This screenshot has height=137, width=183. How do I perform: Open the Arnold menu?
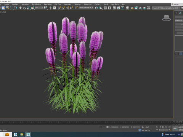[106, 4]
